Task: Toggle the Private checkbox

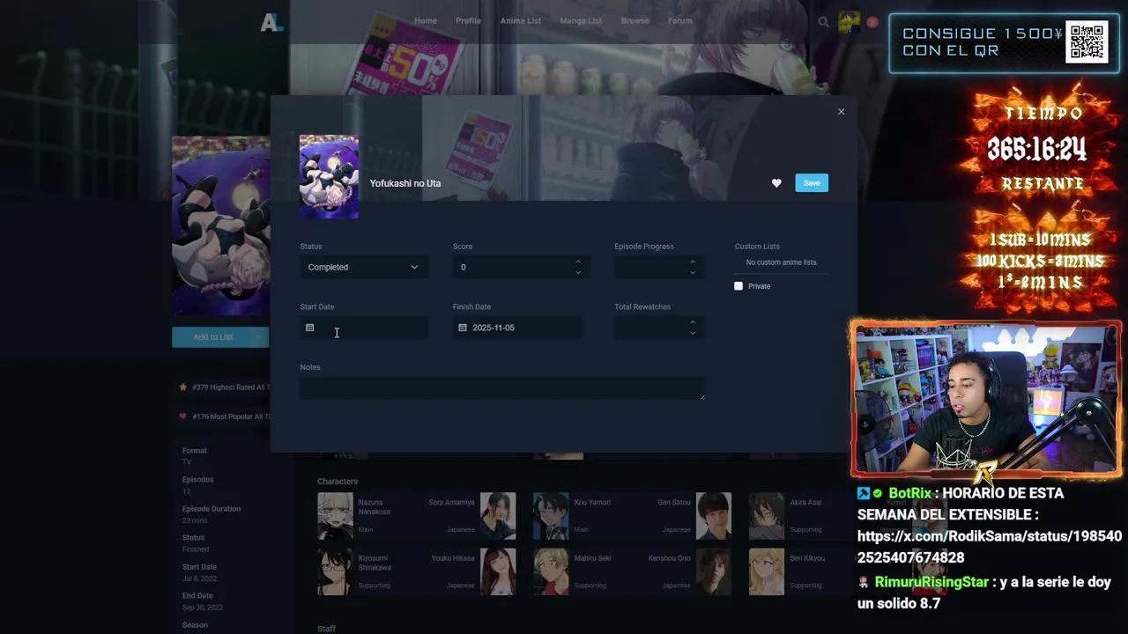Action: [x=738, y=286]
